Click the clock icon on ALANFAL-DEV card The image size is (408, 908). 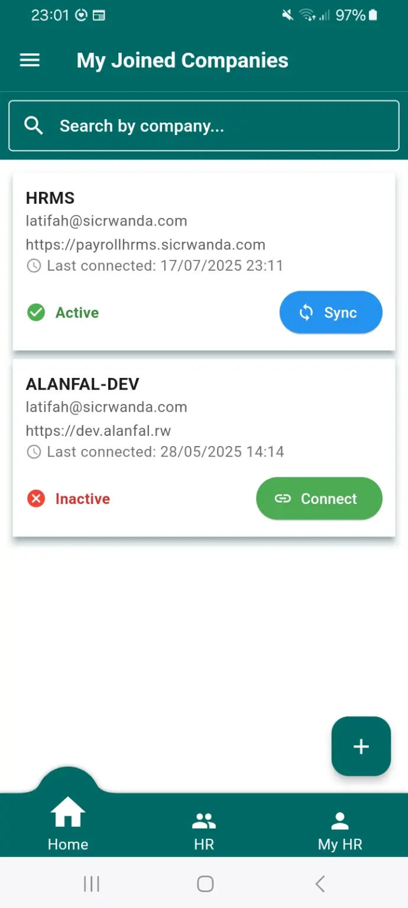click(x=34, y=452)
